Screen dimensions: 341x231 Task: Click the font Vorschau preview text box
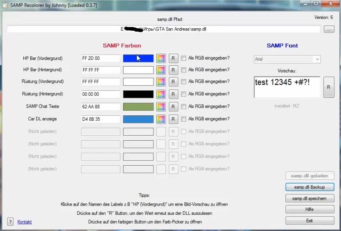287,87
